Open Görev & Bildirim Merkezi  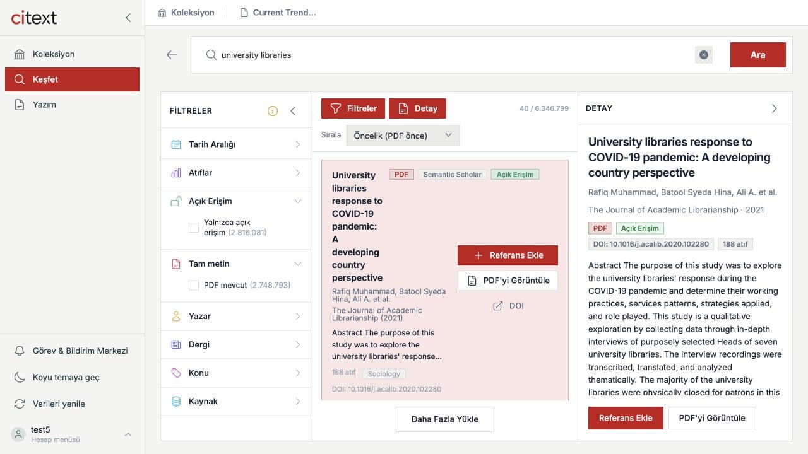tap(72, 351)
